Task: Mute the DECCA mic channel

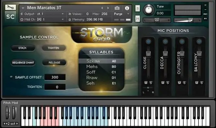Action: [163, 83]
